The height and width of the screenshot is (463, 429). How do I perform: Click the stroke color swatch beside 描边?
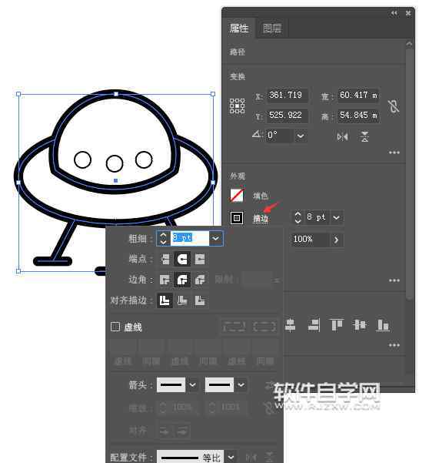(x=237, y=218)
